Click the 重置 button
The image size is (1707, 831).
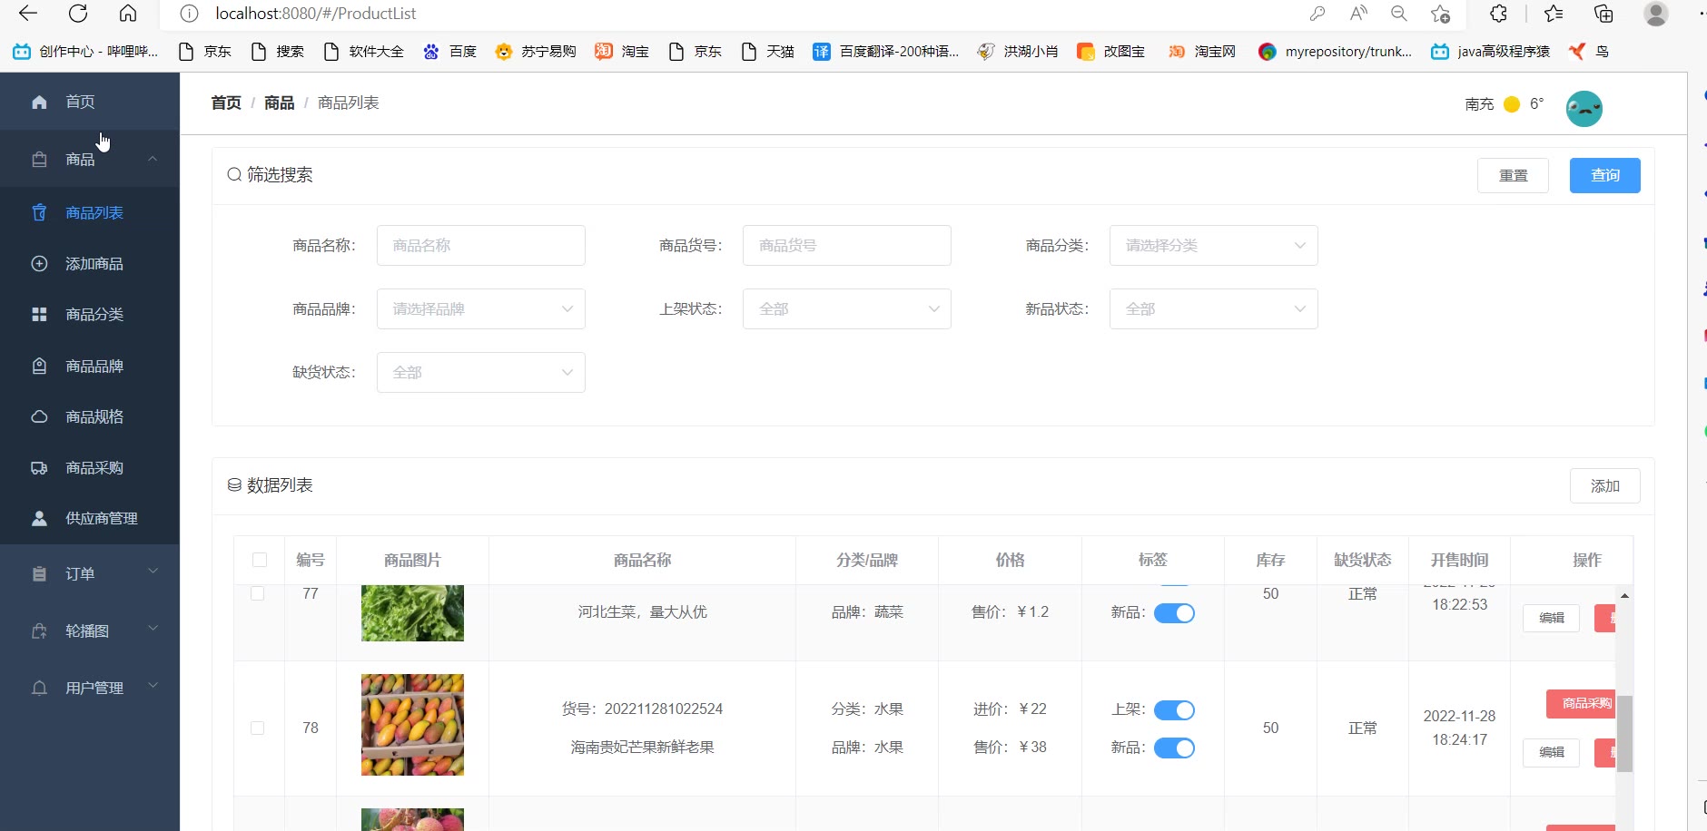tap(1513, 175)
